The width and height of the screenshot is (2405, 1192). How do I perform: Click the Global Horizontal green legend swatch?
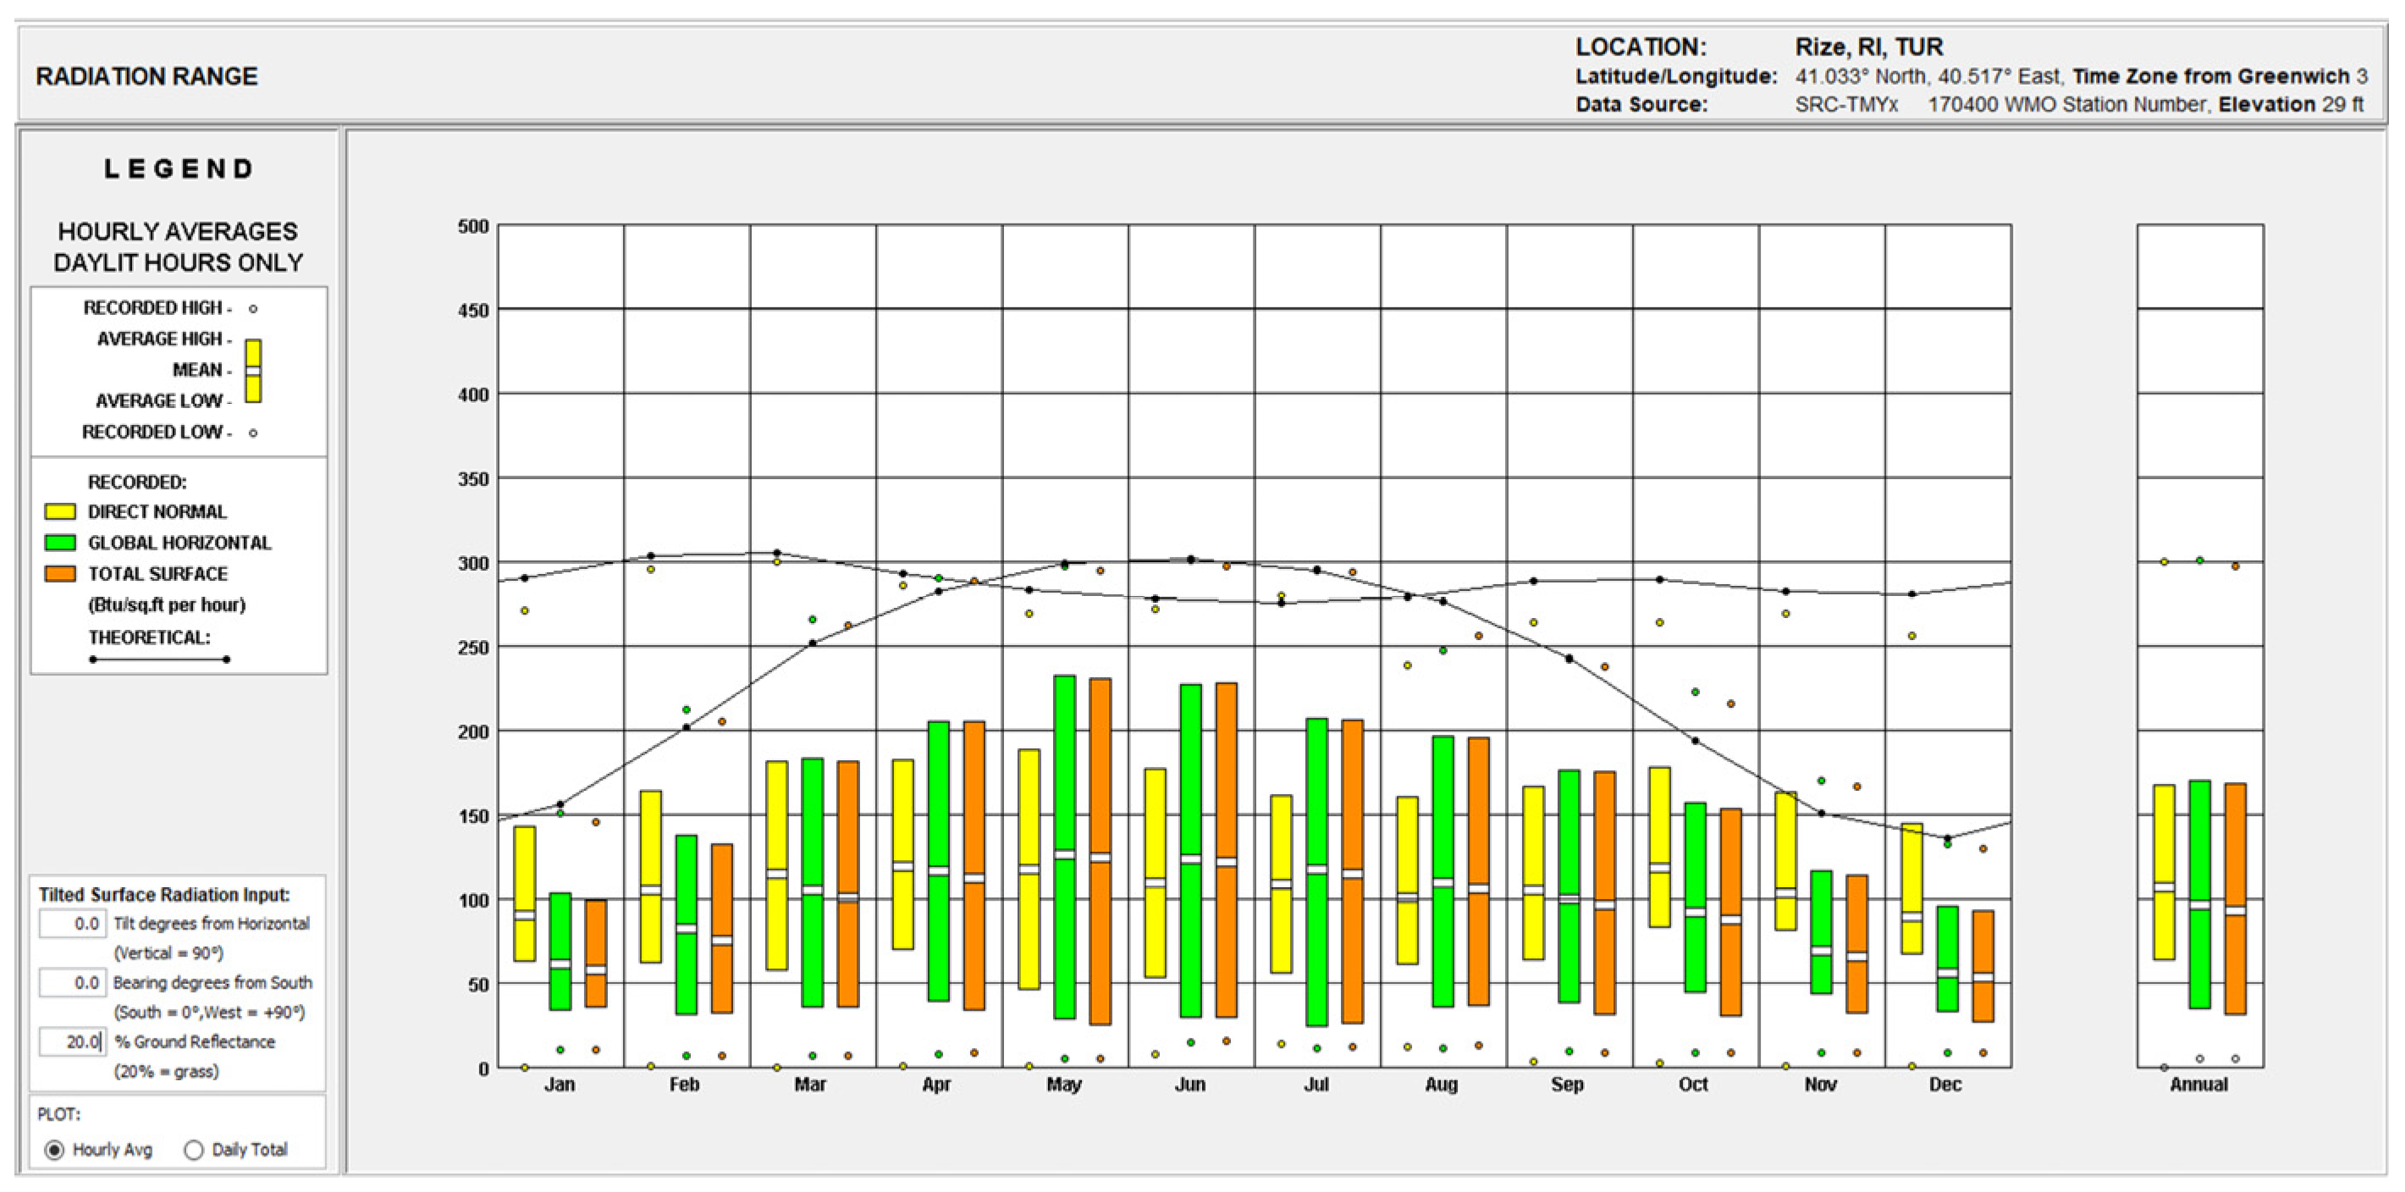[x=60, y=543]
